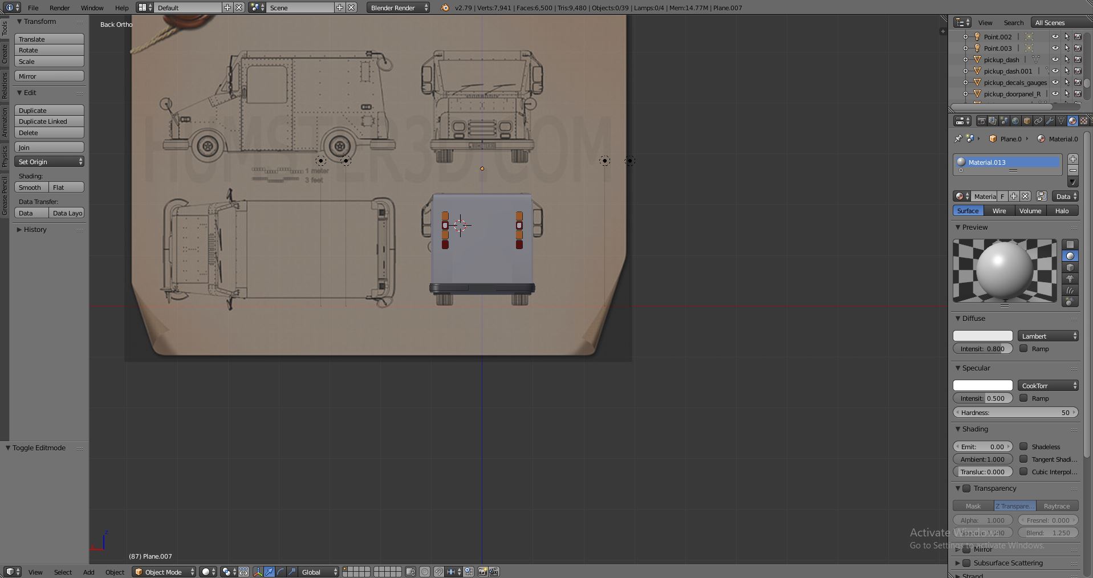Enable Tangent Shading checkbox
The height and width of the screenshot is (578, 1093).
[1023, 459]
